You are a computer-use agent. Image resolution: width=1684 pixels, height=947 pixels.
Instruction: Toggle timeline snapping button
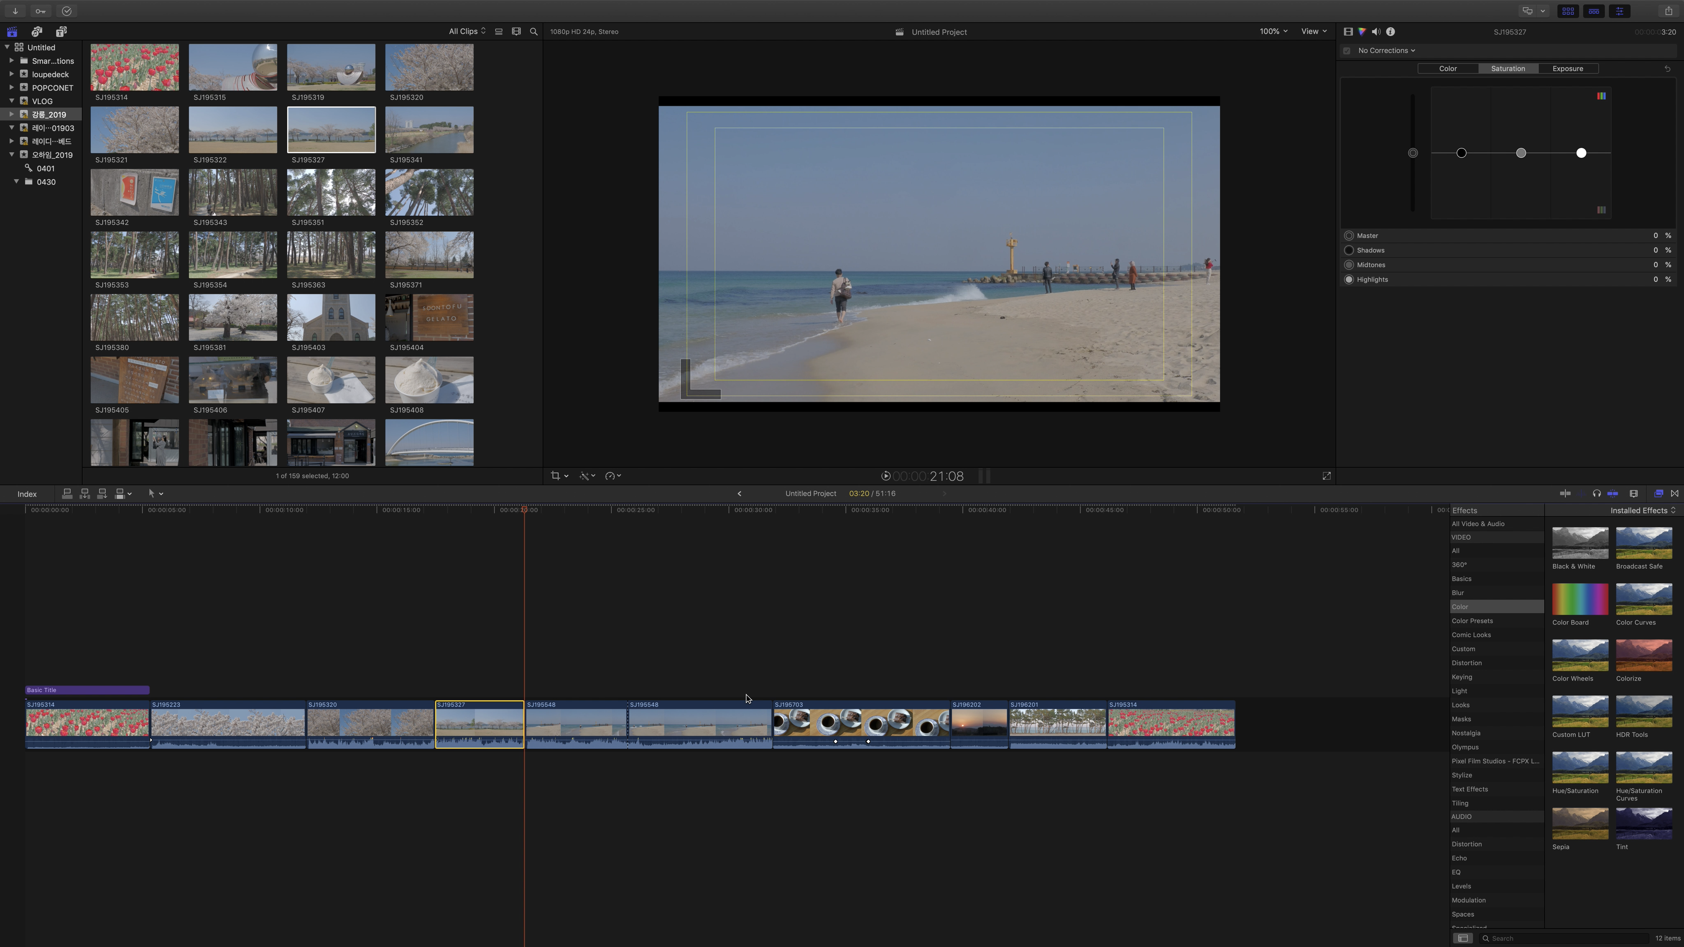[1613, 493]
